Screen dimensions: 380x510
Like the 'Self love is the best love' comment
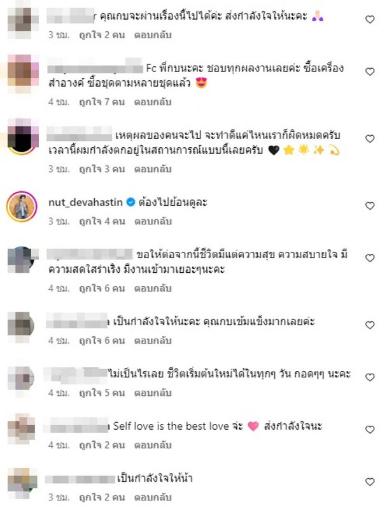[x=370, y=430]
